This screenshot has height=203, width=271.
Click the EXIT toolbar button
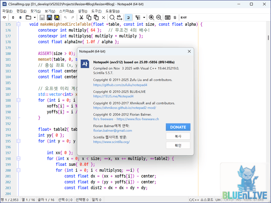click(183, 17)
